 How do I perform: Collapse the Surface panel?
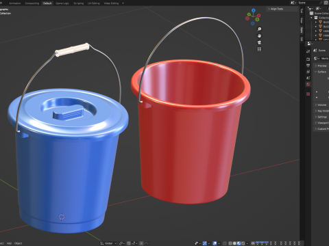coord(321,72)
